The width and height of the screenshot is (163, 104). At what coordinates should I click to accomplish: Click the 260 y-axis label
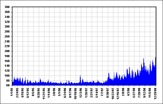pyautogui.click(x=7, y=36)
